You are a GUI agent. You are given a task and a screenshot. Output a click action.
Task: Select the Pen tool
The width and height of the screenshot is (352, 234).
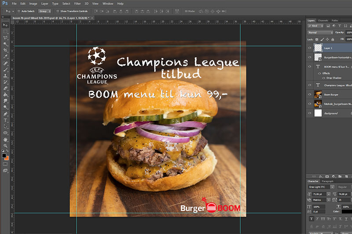click(x=5, y=114)
